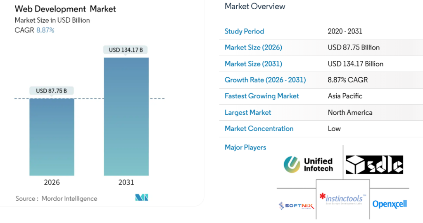Click the Mordor Intelligence logo icon
Viewport: 423px width, 223px height.
coord(142,198)
